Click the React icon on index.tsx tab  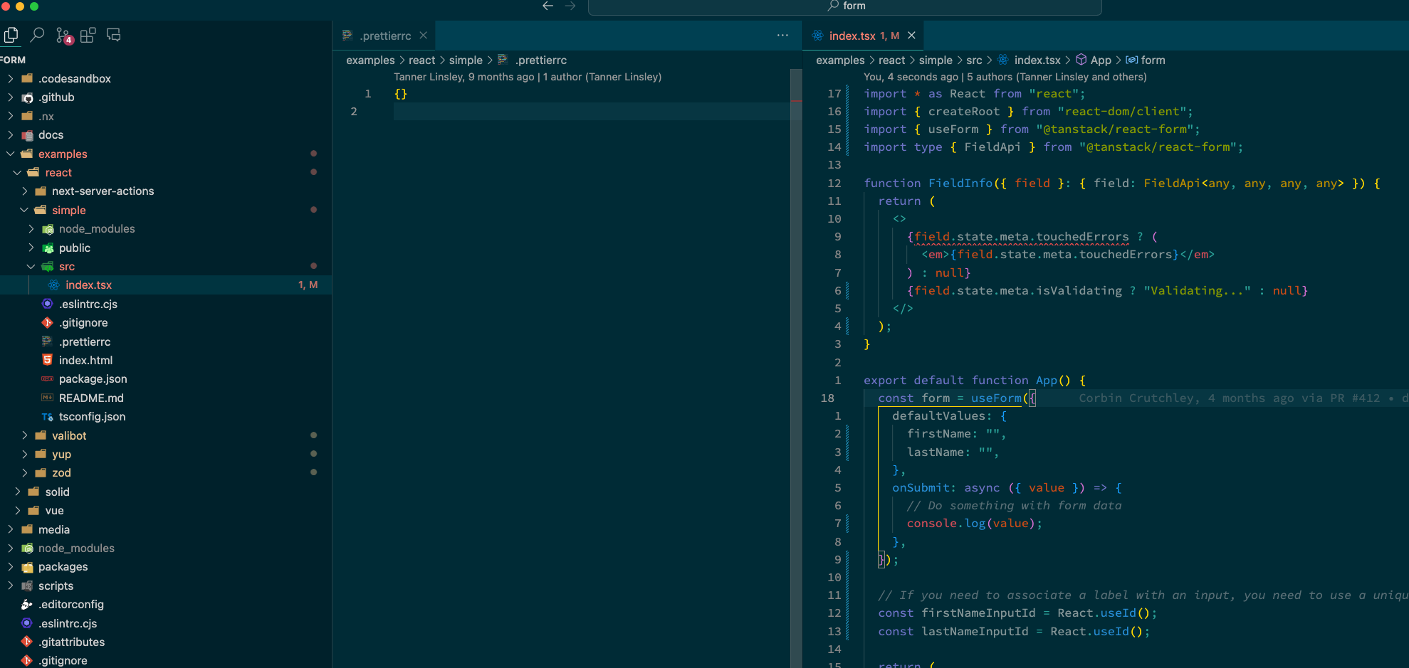pos(817,36)
